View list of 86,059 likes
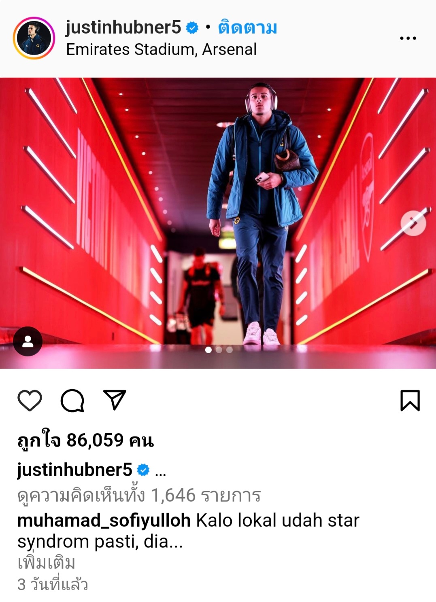 [x=86, y=441]
